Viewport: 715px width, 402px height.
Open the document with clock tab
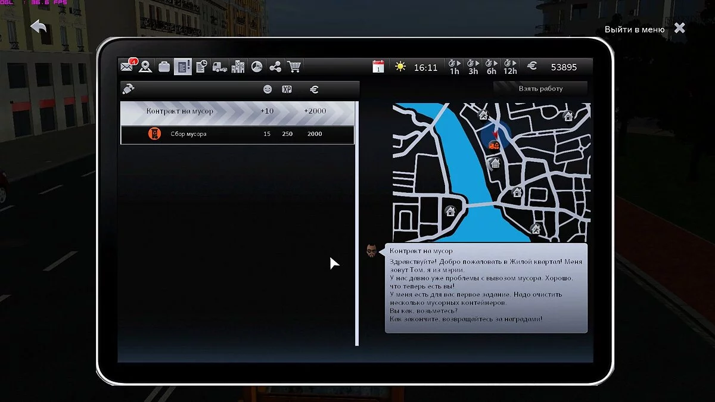click(x=201, y=67)
